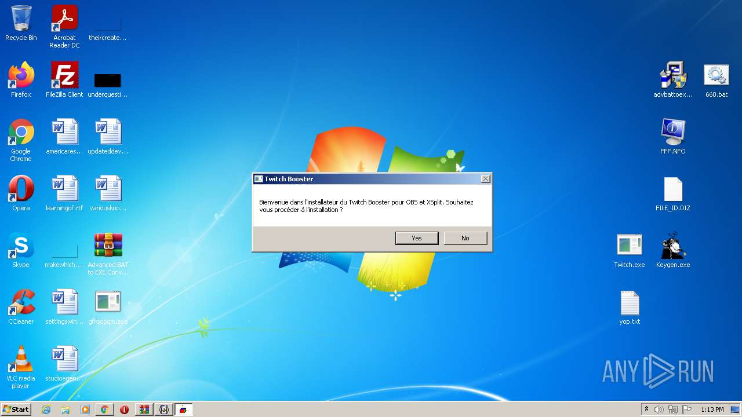Select the settingswin Word document
This screenshot has width=742, height=417.
(64, 307)
